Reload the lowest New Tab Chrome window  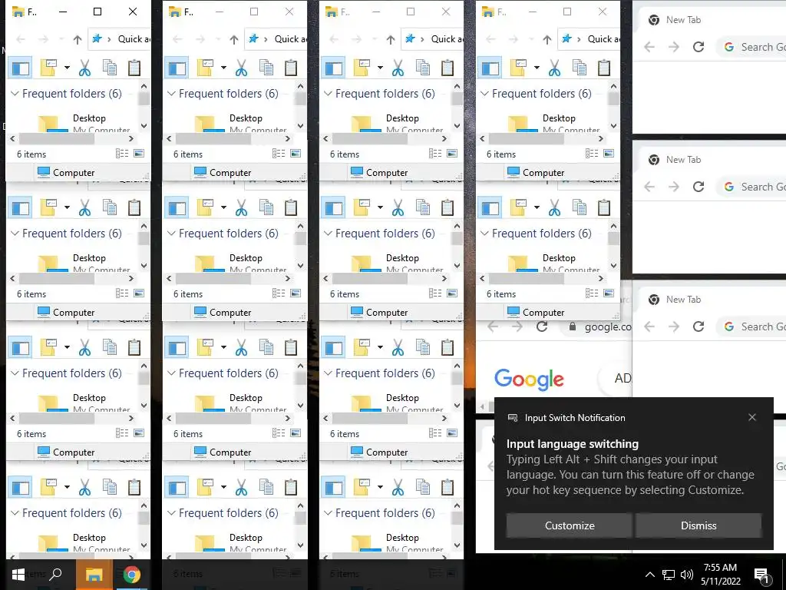698,326
